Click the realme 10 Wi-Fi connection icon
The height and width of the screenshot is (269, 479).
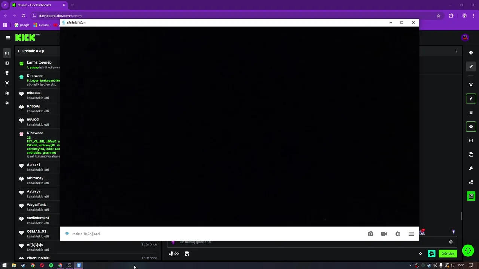click(x=67, y=234)
